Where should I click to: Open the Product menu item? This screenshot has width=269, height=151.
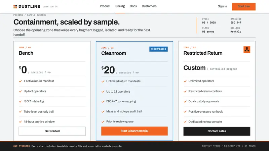pyautogui.click(x=105, y=6)
